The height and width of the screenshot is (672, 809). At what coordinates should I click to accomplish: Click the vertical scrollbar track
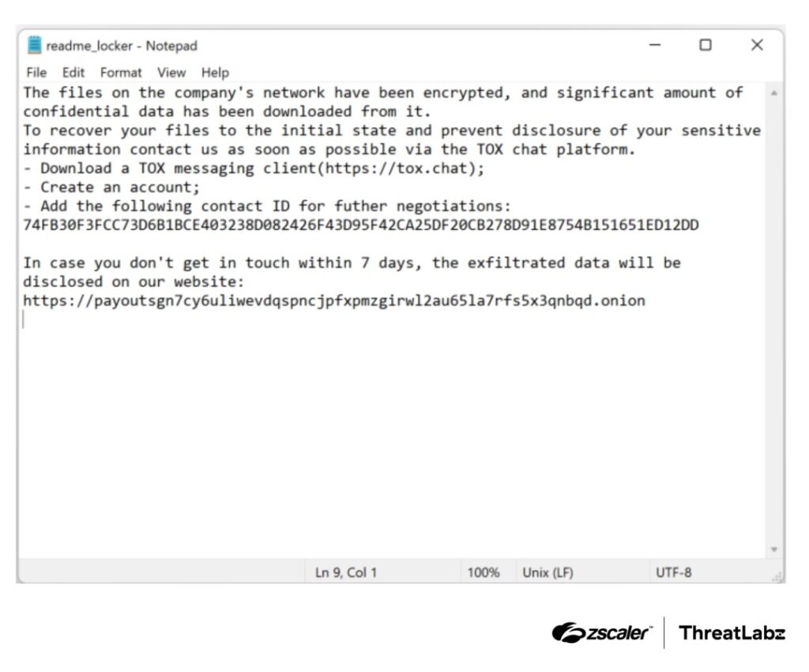click(x=774, y=321)
